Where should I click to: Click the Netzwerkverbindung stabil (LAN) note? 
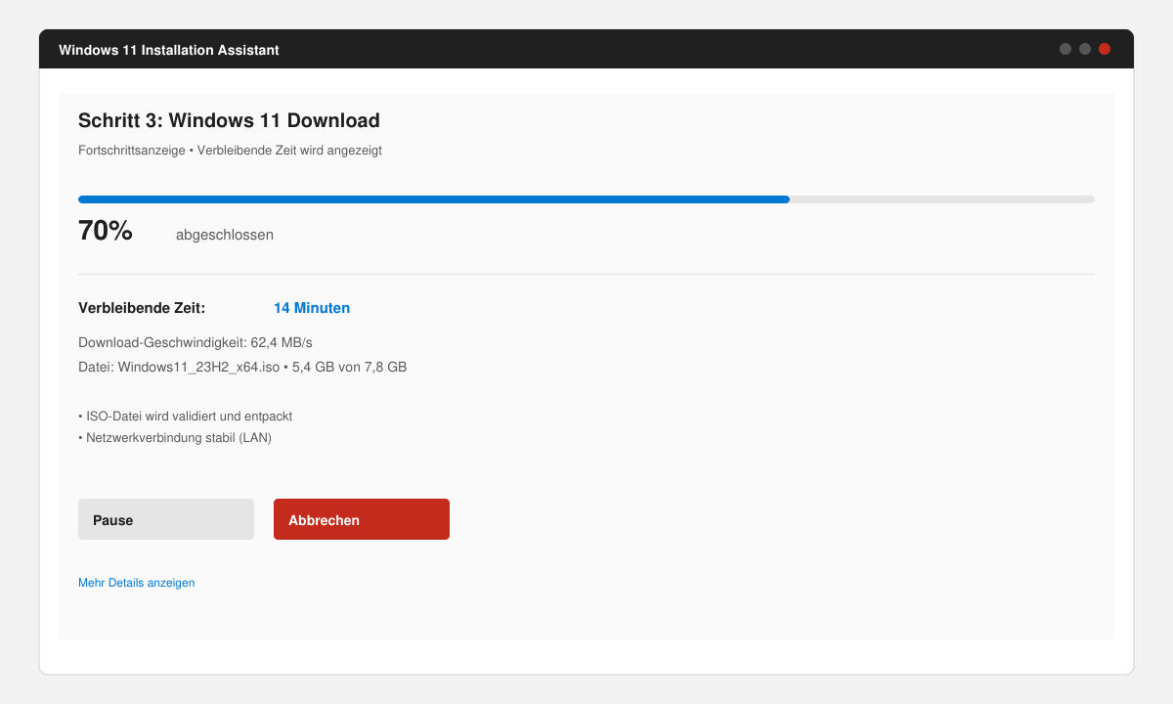pyautogui.click(x=175, y=438)
